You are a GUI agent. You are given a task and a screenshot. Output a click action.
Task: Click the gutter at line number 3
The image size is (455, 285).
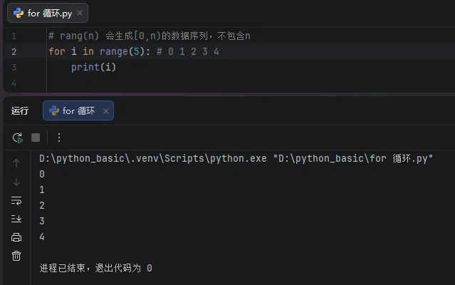[x=14, y=67]
